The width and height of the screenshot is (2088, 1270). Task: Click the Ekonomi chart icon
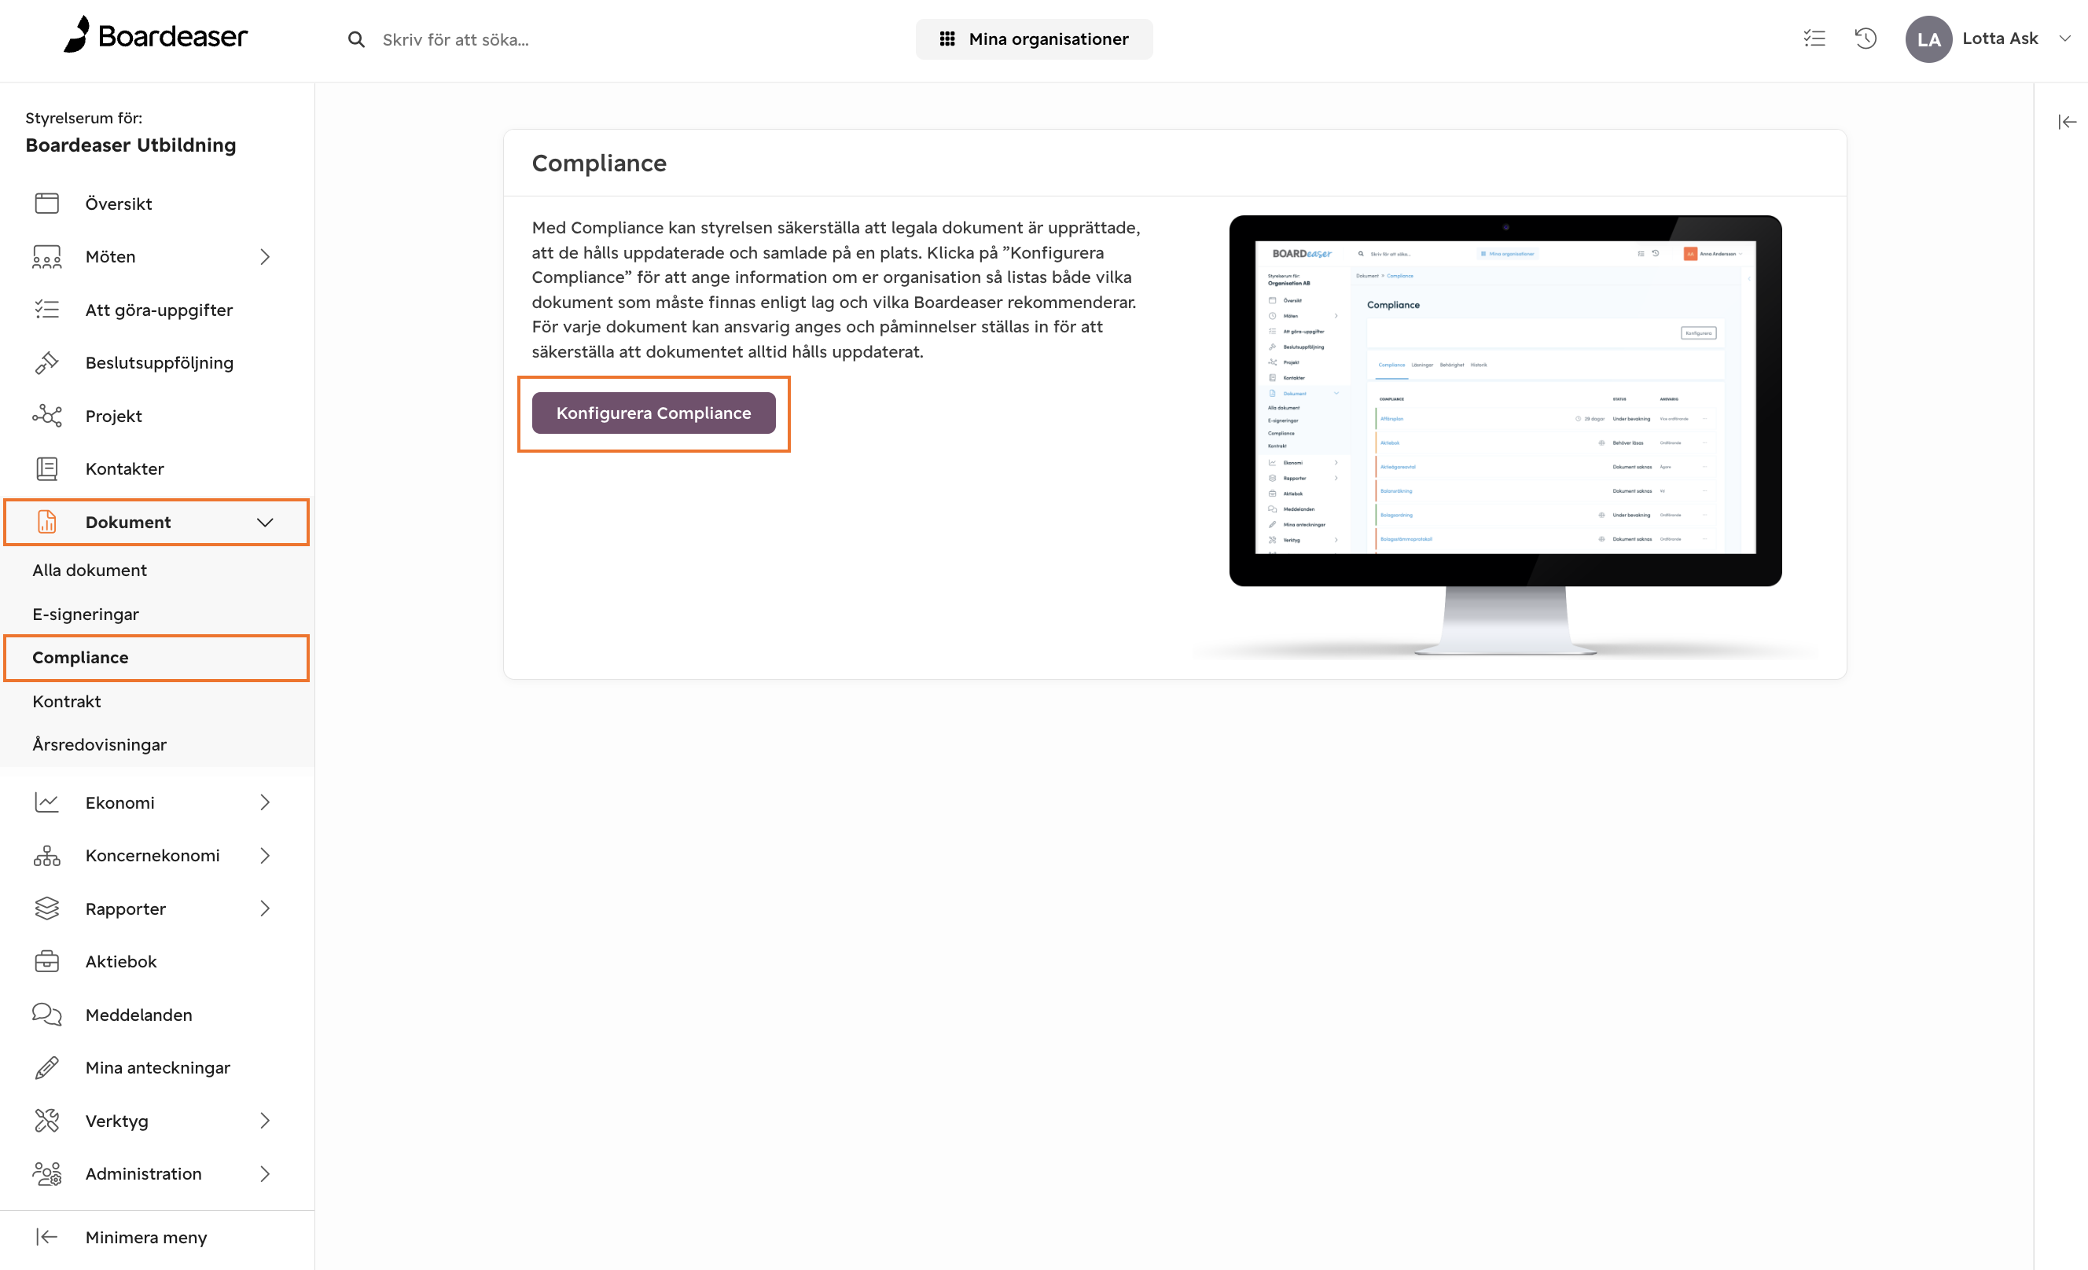click(x=46, y=802)
